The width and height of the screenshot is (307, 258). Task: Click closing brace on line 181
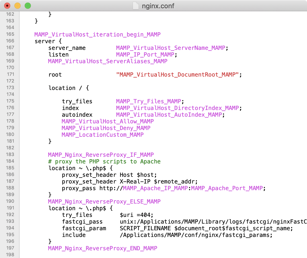click(x=50, y=141)
